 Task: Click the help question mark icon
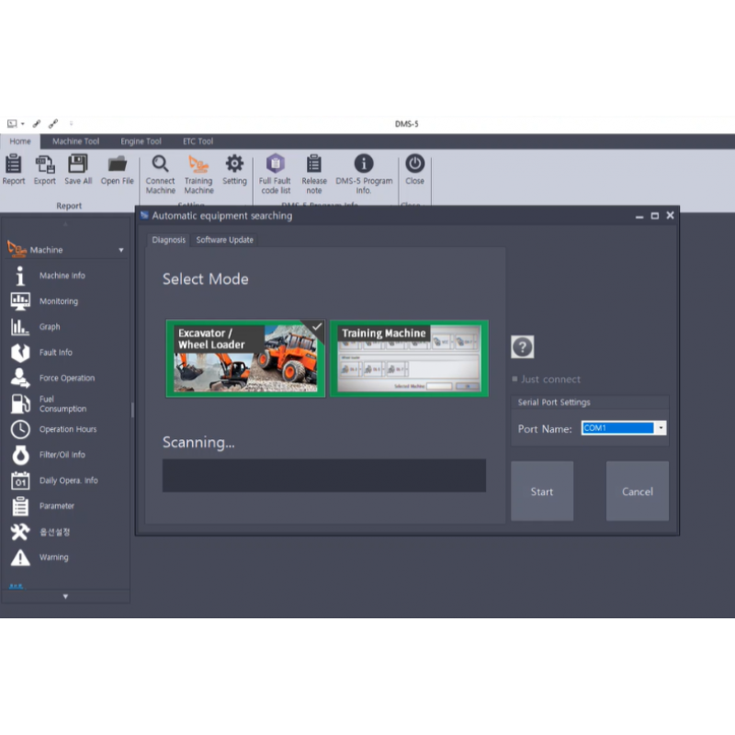point(523,346)
